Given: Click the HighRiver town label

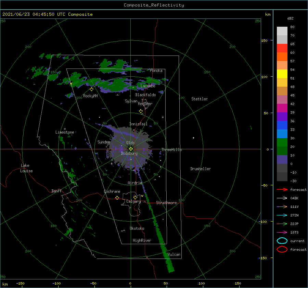Looking at the screenshot, I should tap(142, 240).
